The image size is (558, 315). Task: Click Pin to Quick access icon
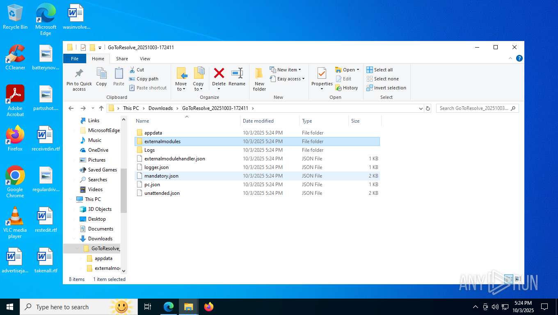pos(79,79)
